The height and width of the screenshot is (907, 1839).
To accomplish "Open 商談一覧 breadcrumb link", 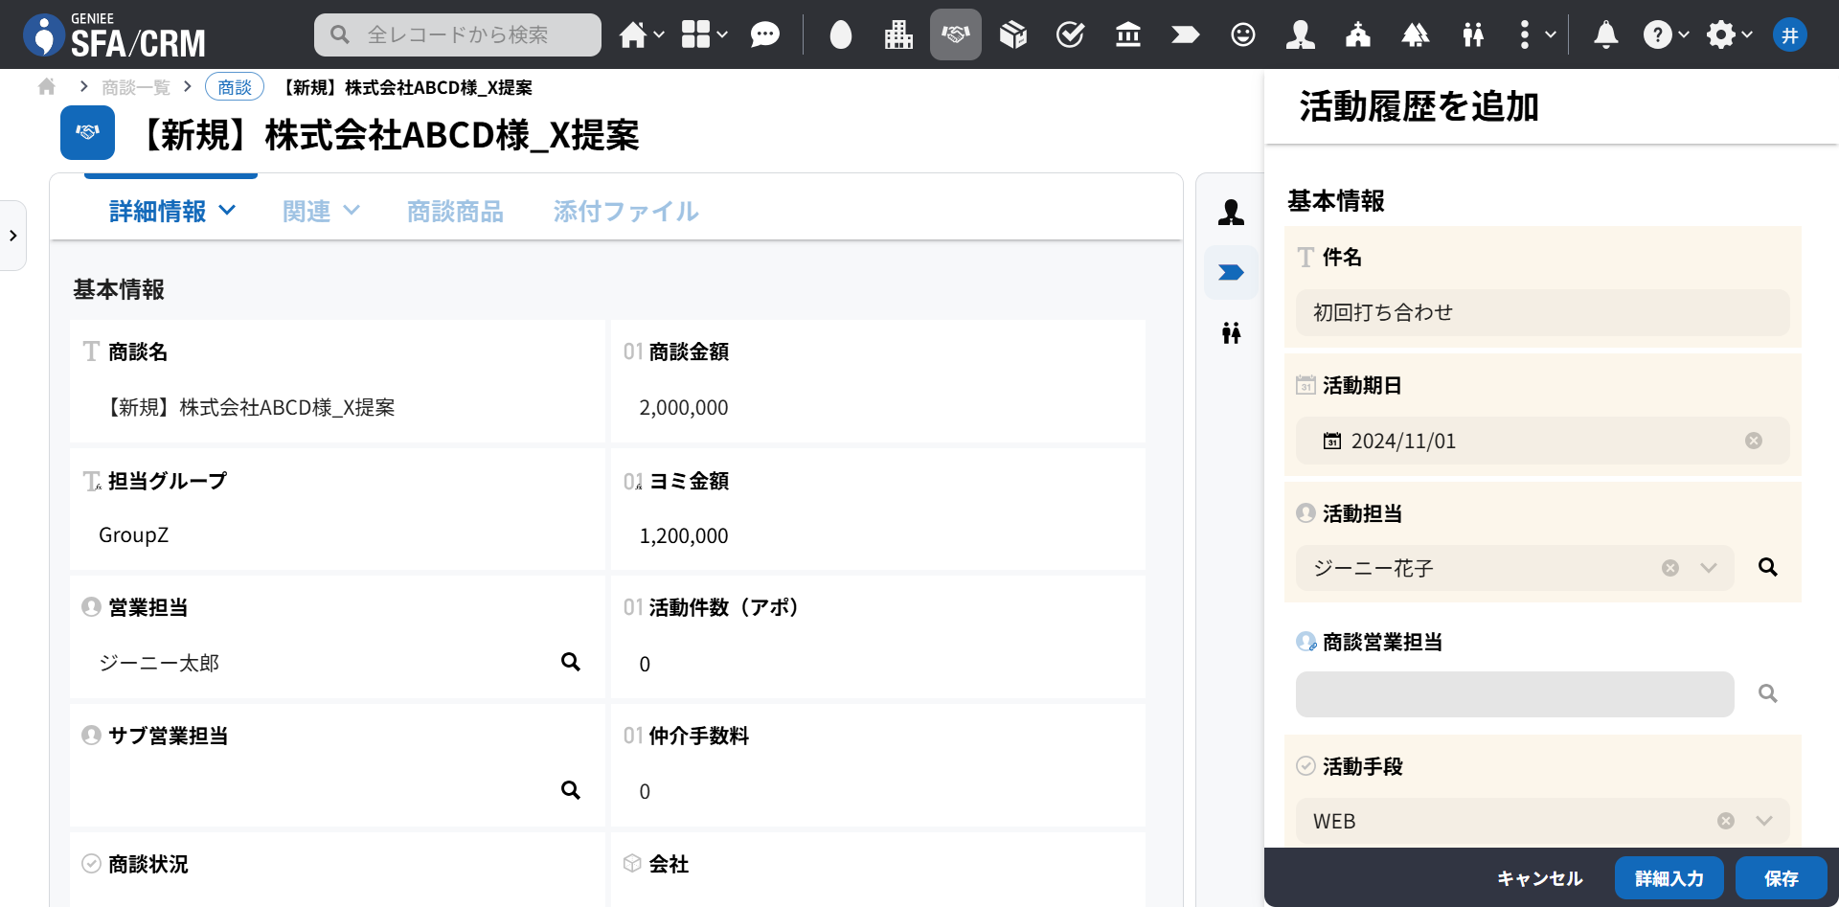I will coord(136,87).
